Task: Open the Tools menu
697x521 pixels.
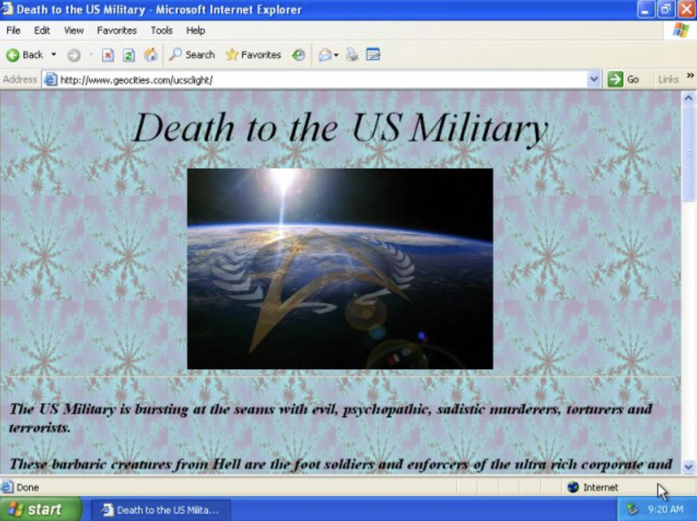Action: click(161, 31)
